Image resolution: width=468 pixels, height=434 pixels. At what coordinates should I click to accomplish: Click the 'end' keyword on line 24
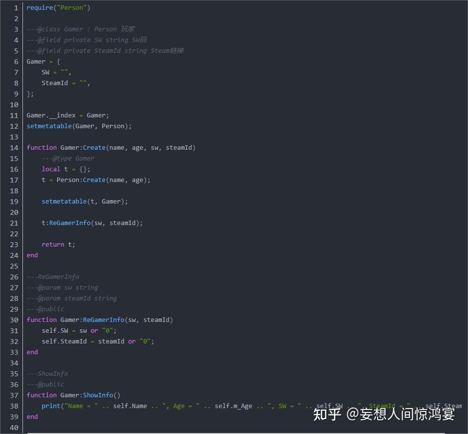pyautogui.click(x=32, y=255)
